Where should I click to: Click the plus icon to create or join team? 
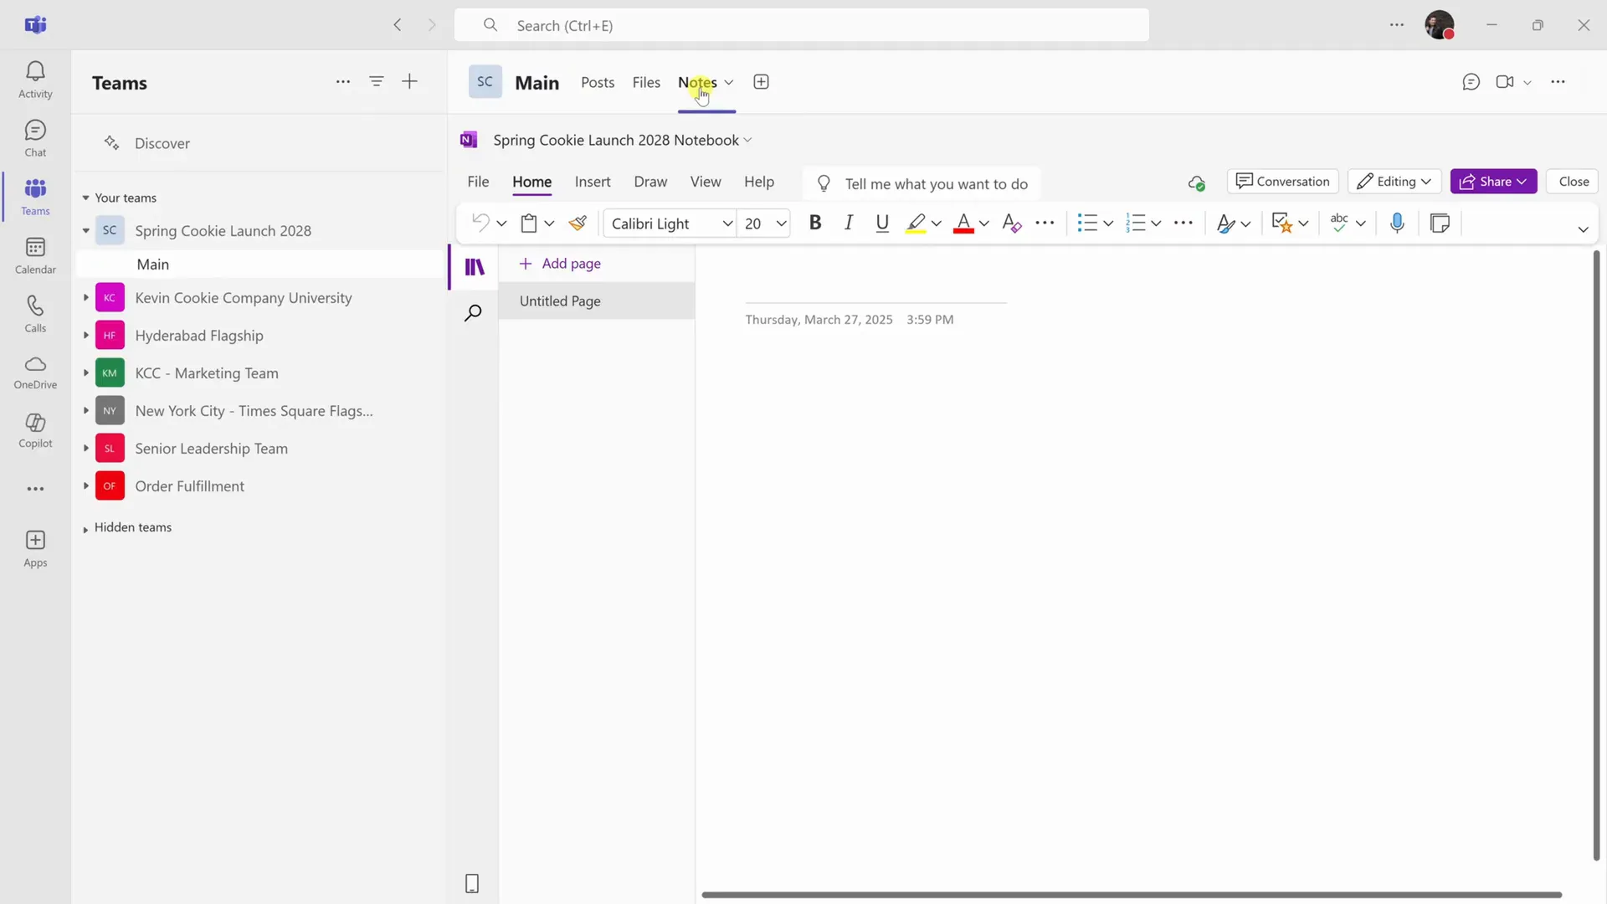(409, 81)
